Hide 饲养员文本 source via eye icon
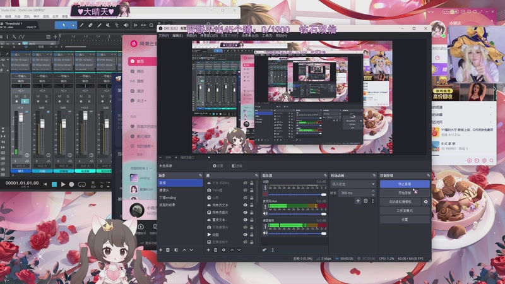Image resolution: width=505 pixels, height=284 pixels. [x=245, y=205]
